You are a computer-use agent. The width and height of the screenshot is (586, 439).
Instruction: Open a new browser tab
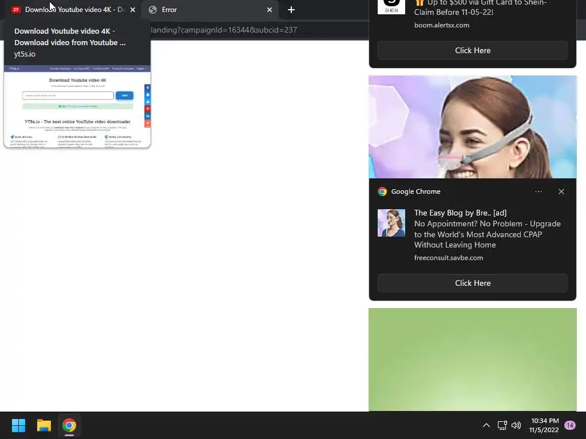[x=291, y=10]
